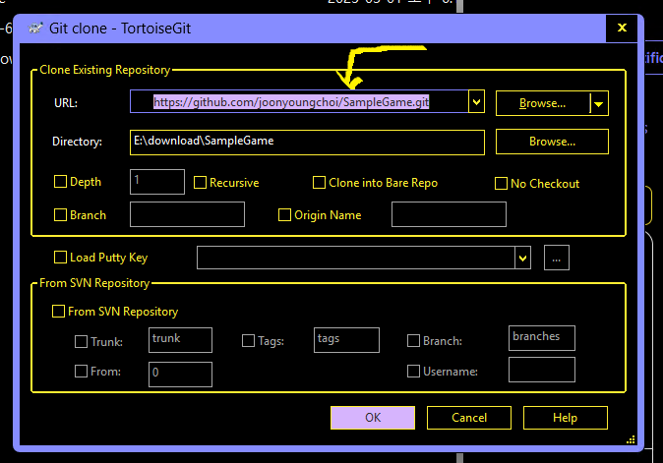Click the TortoiseGit title bar icon
663x463 pixels.
pos(35,29)
